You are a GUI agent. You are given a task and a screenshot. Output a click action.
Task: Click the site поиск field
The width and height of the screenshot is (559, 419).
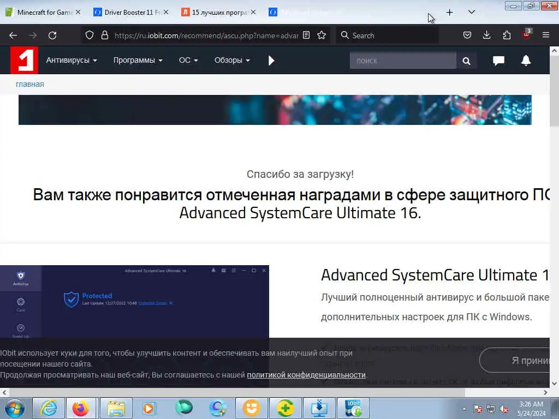coord(403,61)
